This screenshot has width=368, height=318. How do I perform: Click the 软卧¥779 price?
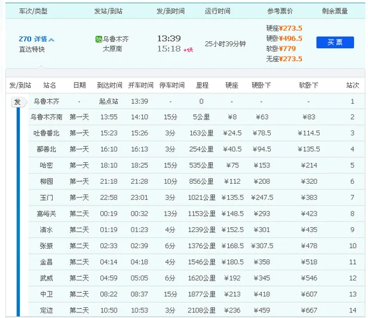(x=281, y=48)
